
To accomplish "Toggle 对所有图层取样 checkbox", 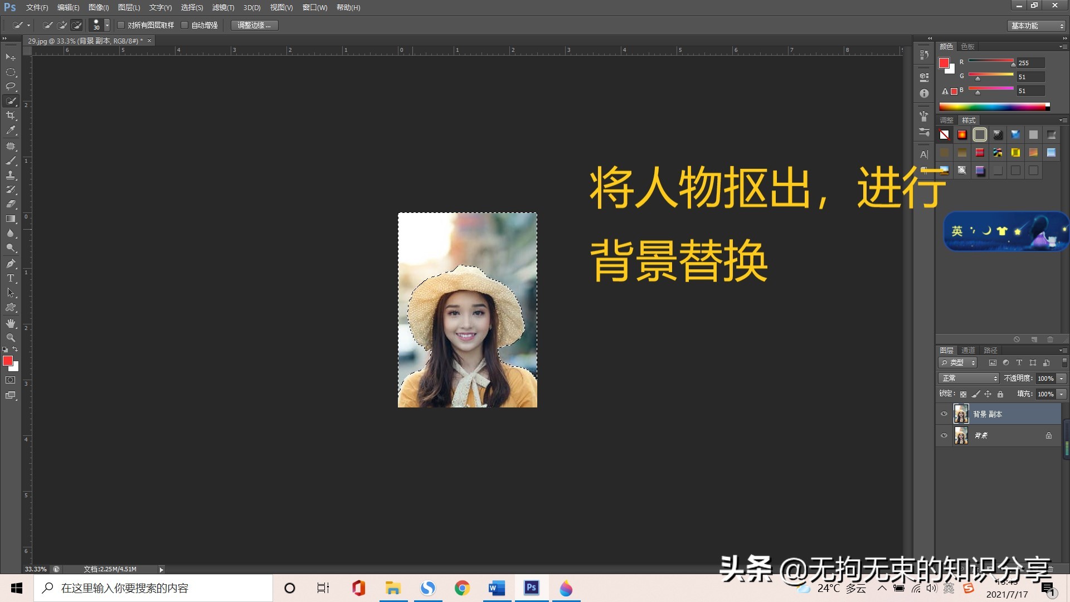I will click(121, 25).
